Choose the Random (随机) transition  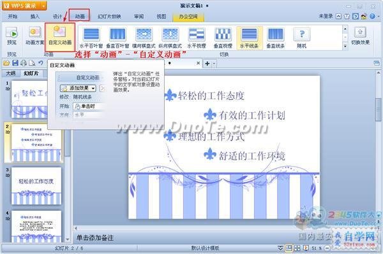(x=302, y=38)
